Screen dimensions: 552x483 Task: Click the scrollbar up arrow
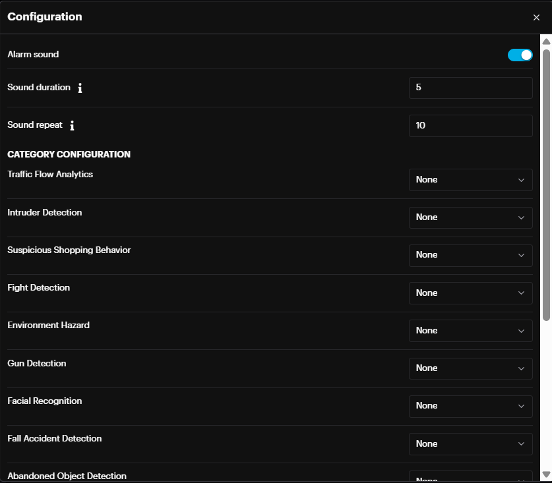click(x=546, y=42)
